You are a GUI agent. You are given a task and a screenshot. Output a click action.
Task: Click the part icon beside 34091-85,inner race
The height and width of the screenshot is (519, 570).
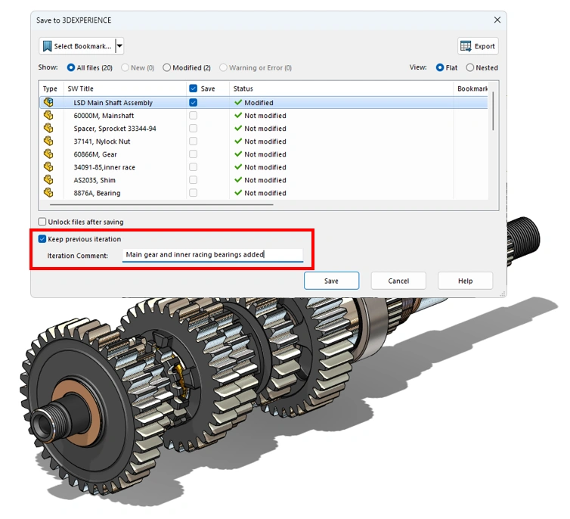click(x=48, y=167)
